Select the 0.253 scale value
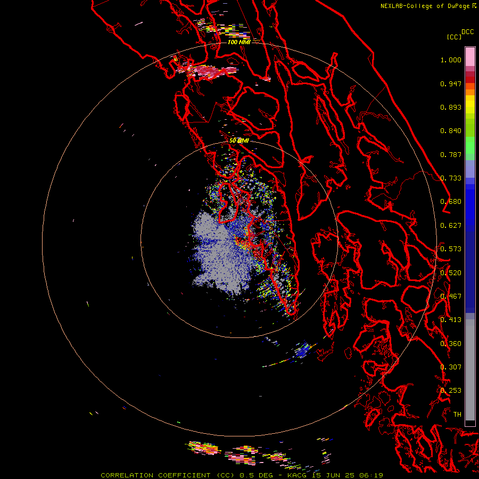 tap(451, 391)
